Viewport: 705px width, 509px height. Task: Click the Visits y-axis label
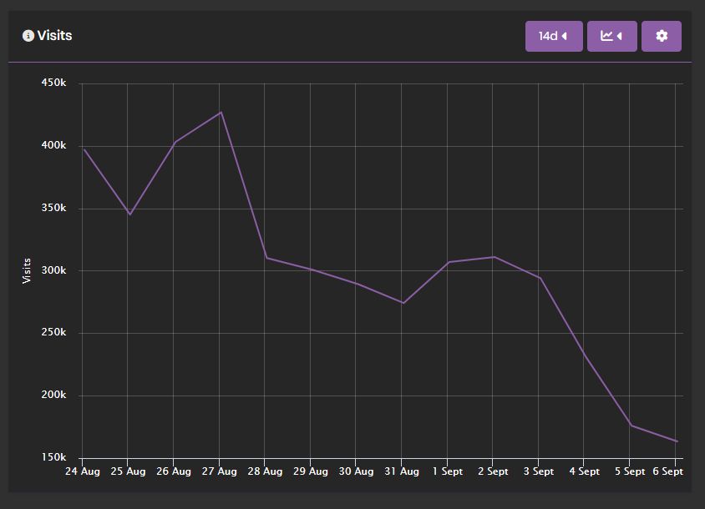click(26, 270)
